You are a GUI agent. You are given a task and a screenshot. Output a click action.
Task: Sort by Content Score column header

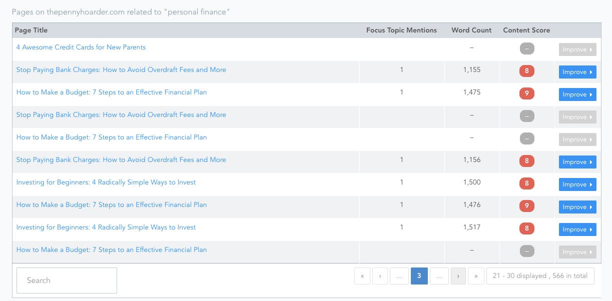[x=526, y=30]
